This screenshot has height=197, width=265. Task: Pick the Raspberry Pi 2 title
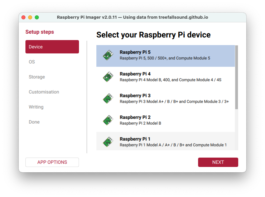point(135,117)
